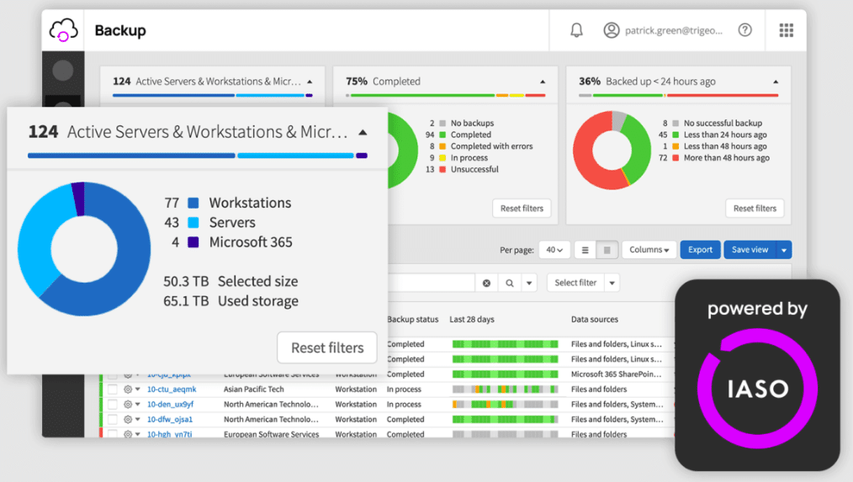853x482 pixels.
Task: Clear the search box with the X icon
Action: [x=486, y=283]
